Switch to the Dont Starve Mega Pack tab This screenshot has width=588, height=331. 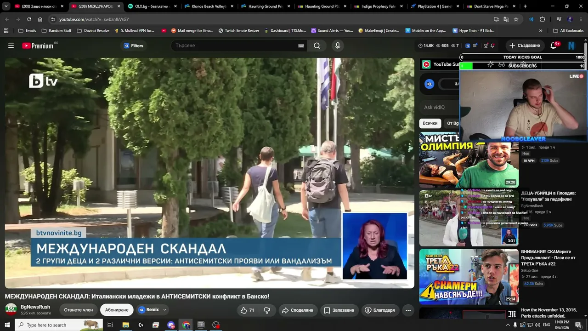[491, 6]
